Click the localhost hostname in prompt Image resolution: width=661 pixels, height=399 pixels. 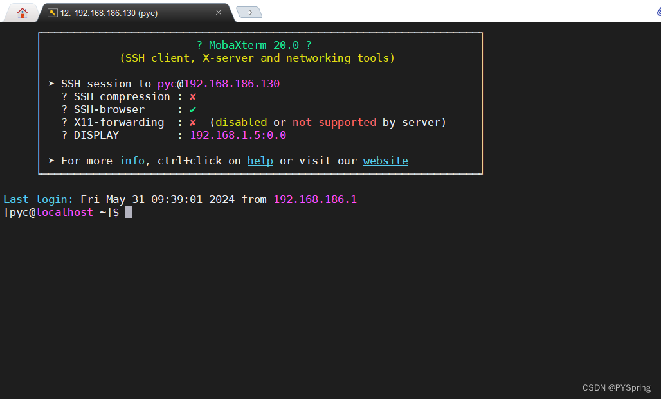(x=64, y=212)
